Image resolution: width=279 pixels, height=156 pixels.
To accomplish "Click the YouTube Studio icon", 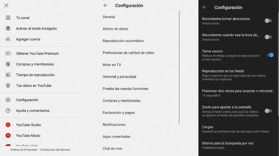I will (8, 125).
